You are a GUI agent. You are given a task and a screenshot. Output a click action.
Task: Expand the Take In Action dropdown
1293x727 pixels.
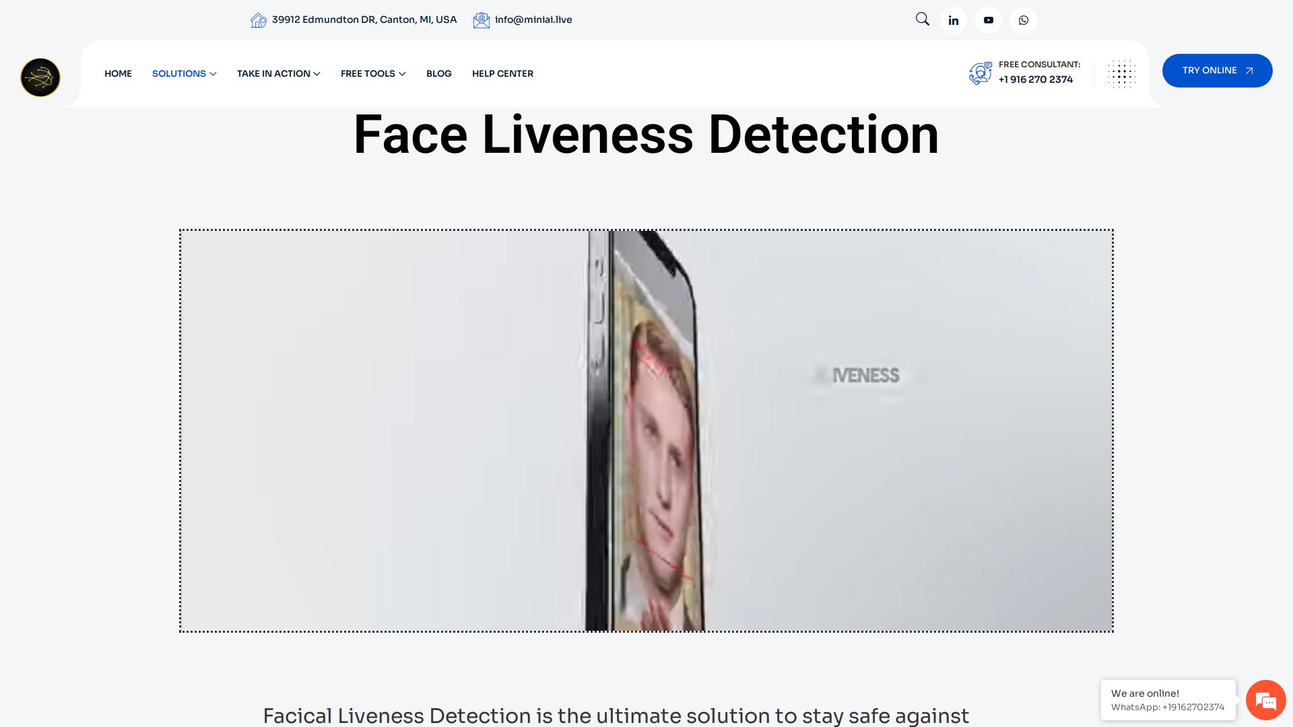(x=278, y=73)
